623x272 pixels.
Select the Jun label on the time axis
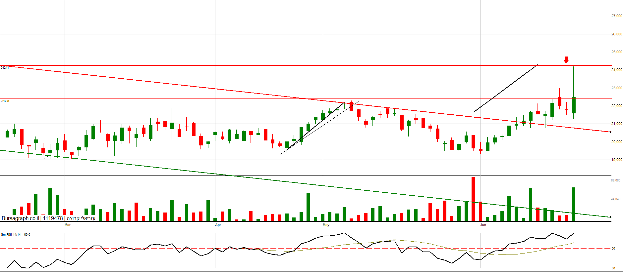coord(483,225)
